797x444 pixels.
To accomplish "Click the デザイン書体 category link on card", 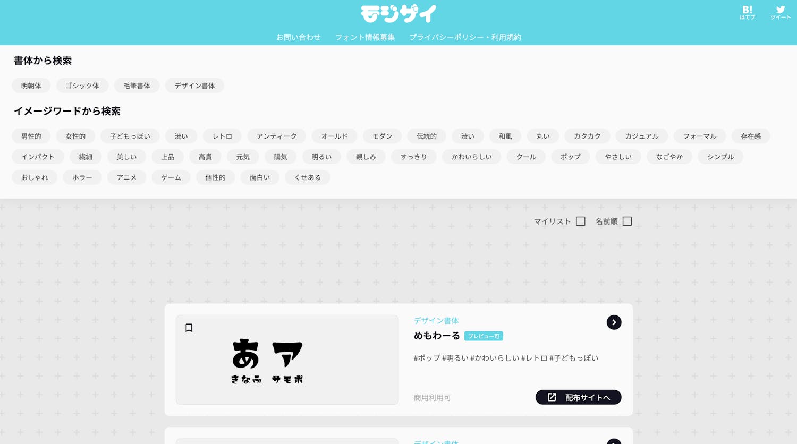I will click(x=436, y=321).
